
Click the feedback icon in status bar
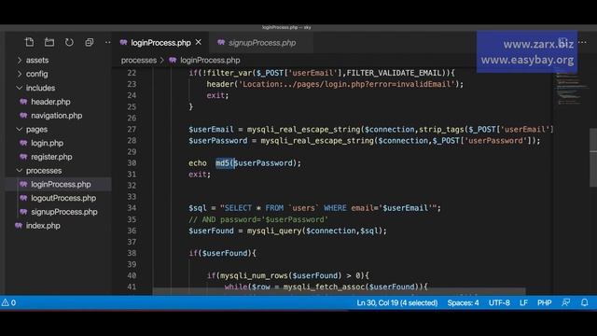click(566, 302)
